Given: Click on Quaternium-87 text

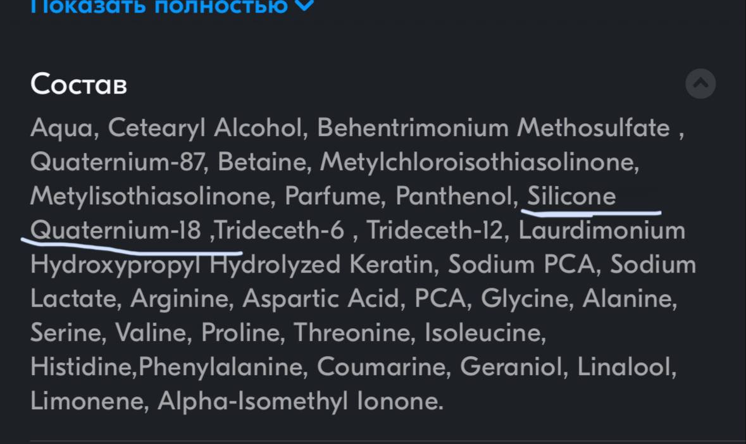Looking at the screenshot, I should pyautogui.click(x=118, y=162).
